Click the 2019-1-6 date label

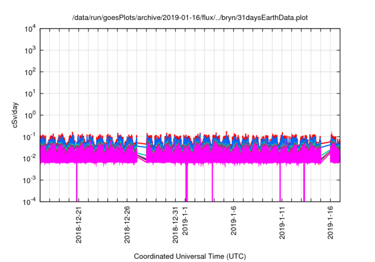tap(233, 220)
